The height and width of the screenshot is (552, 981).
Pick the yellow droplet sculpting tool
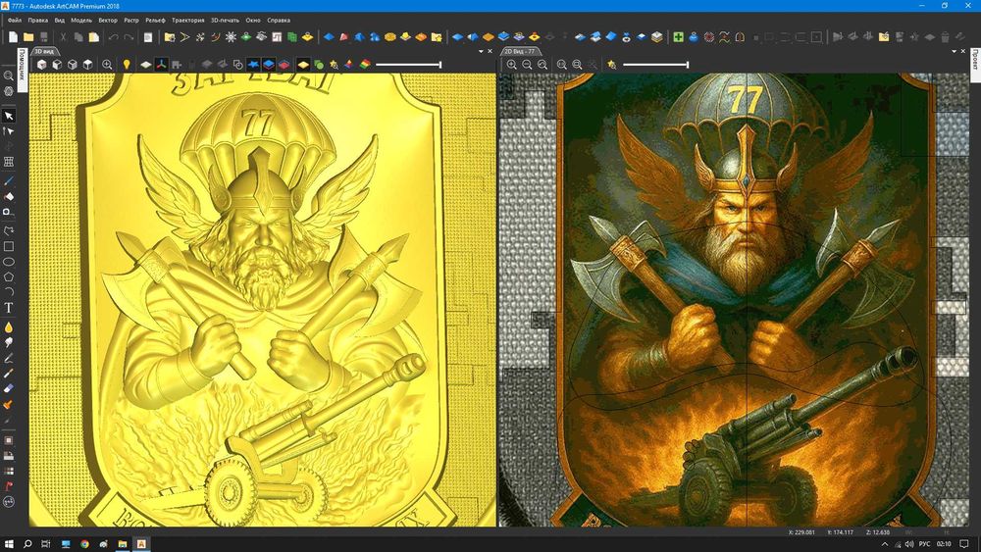(x=9, y=327)
